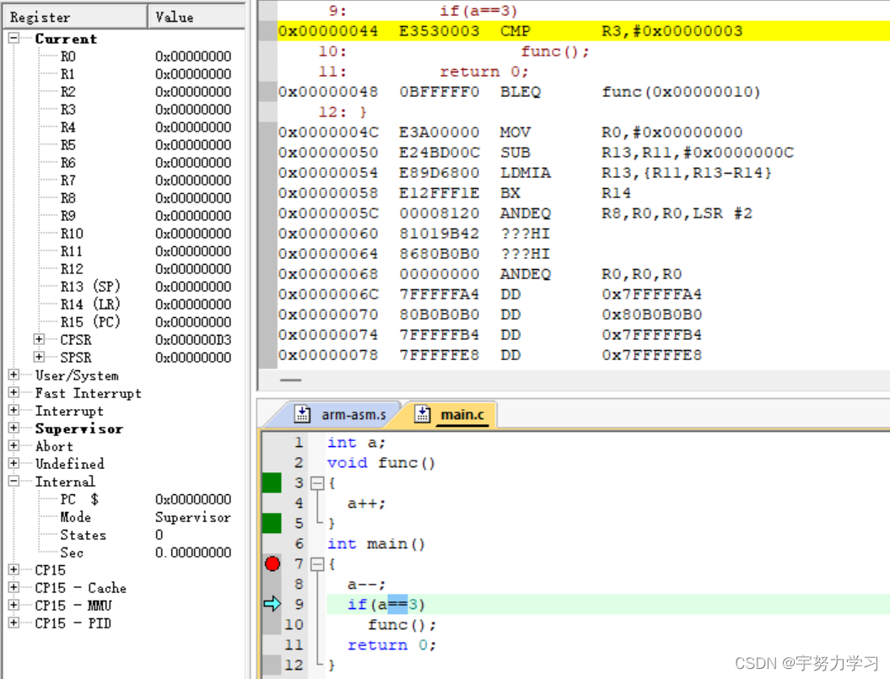Expand the SPSR register node
Viewport: 890px width, 679px height.
tap(39, 357)
